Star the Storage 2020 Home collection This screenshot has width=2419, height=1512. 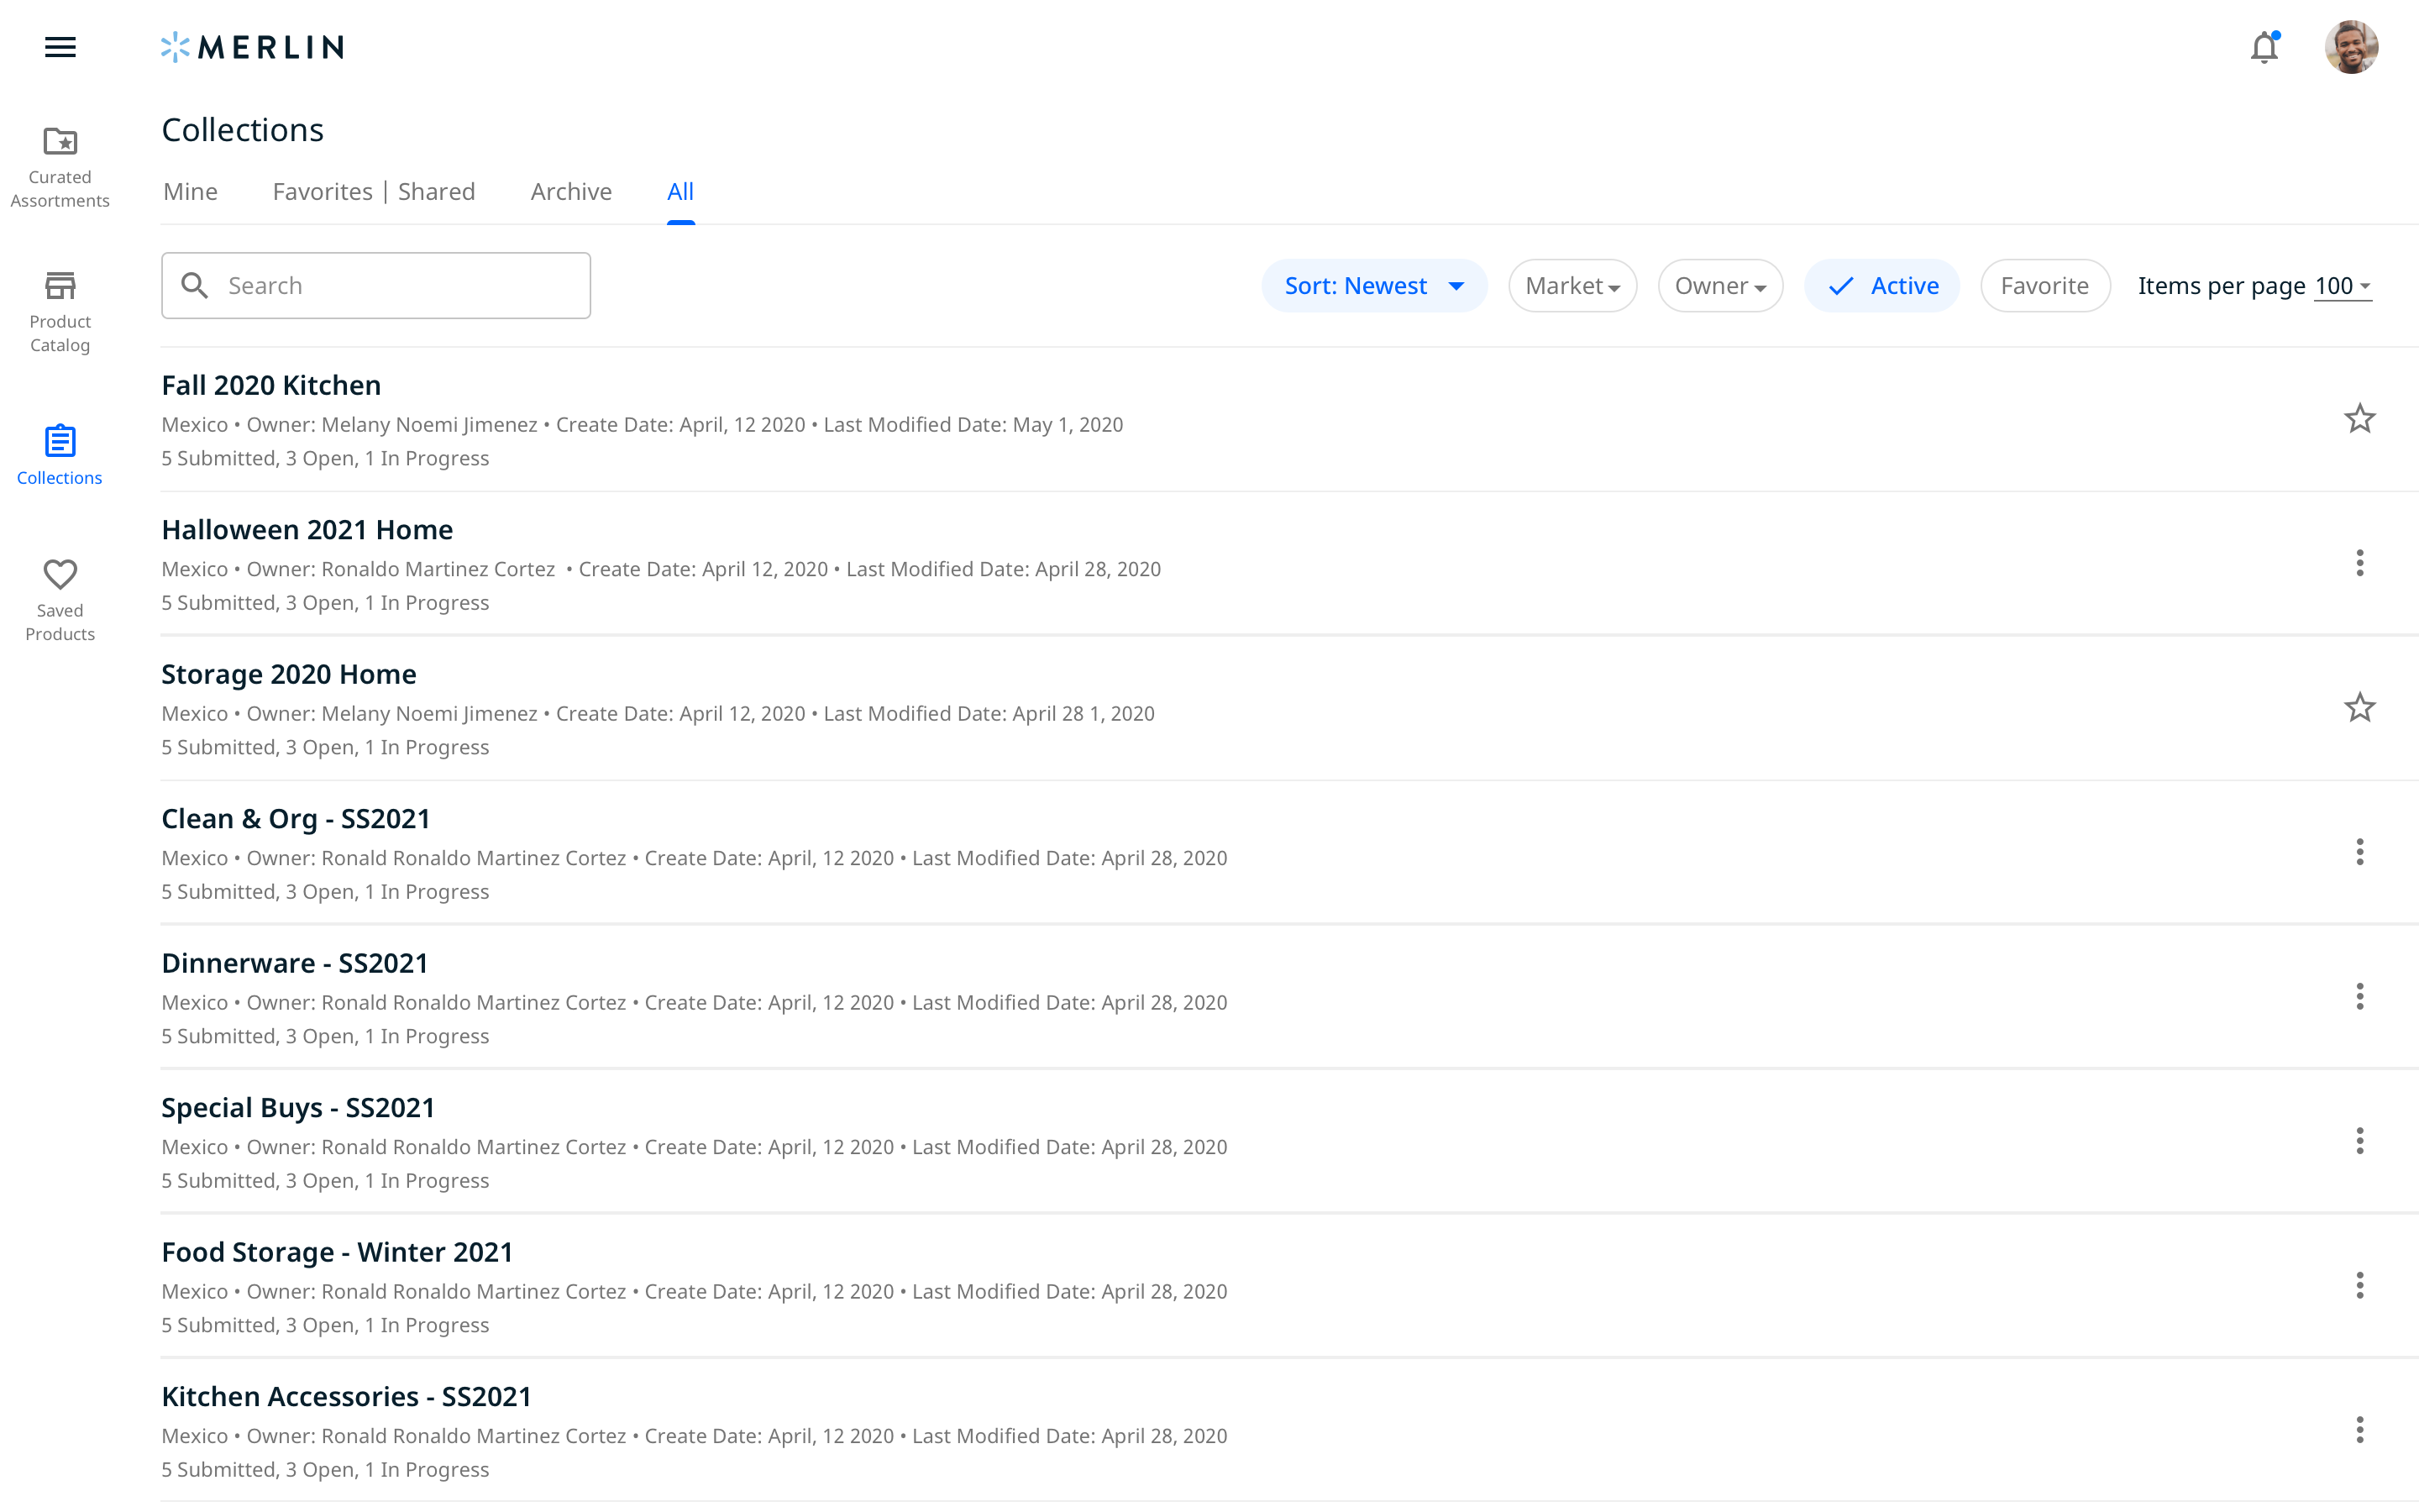click(x=2359, y=708)
